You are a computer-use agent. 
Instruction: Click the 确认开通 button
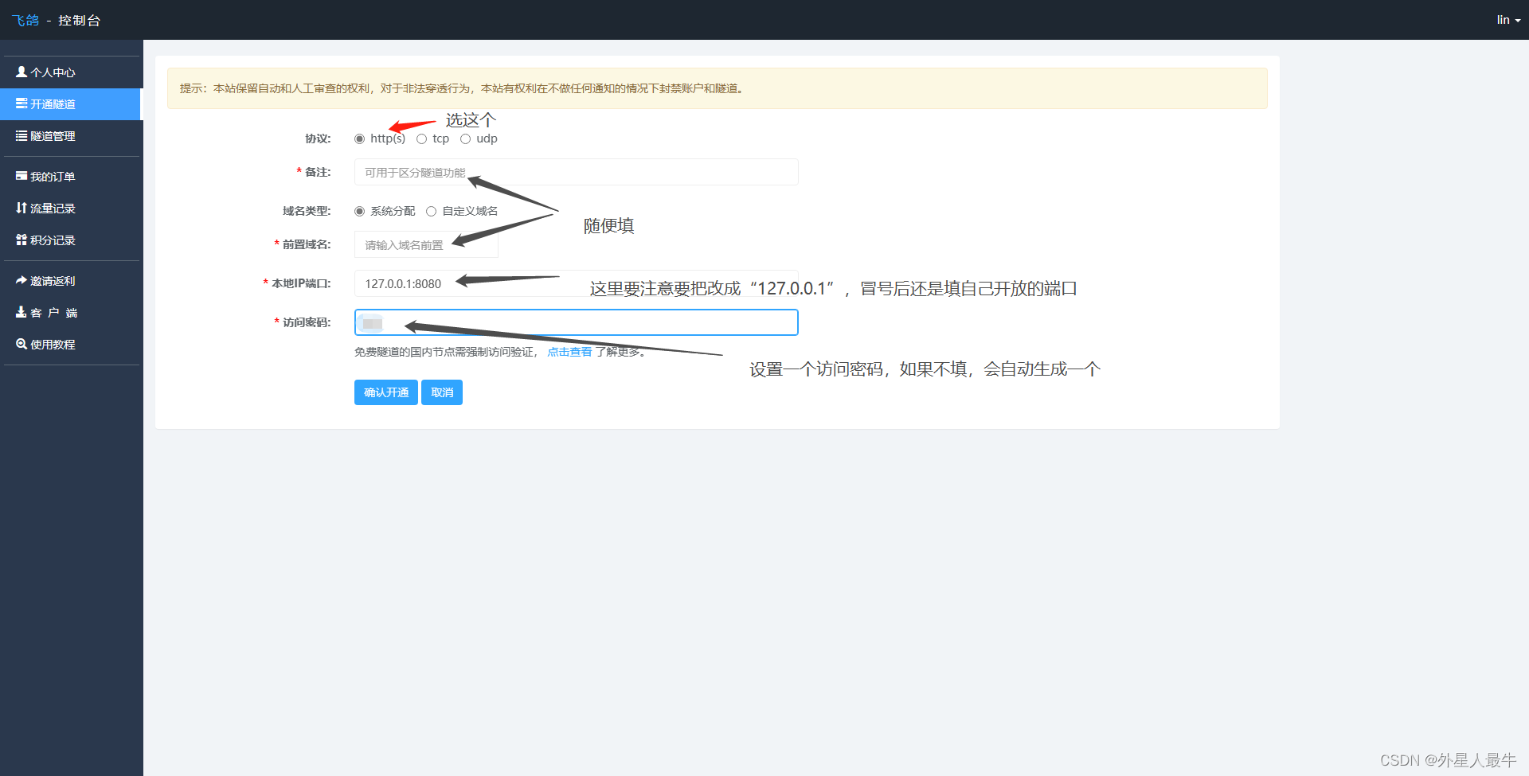click(386, 392)
